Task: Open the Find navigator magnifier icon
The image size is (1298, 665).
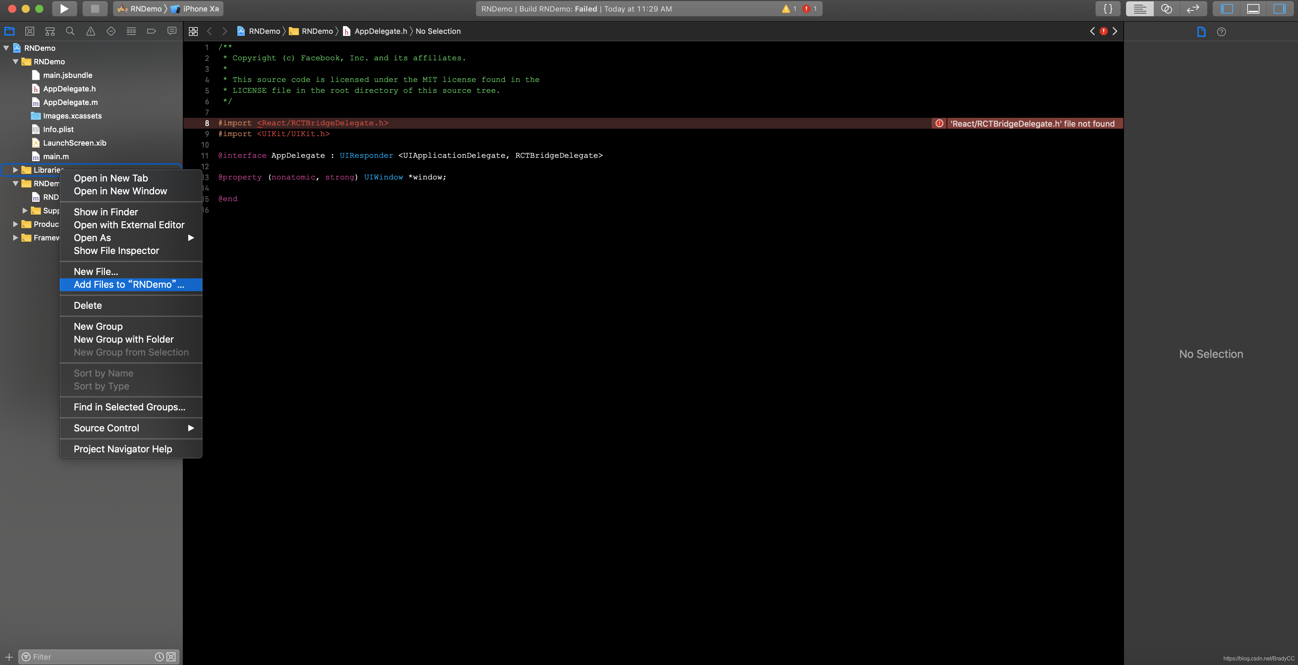Action: pos(70,31)
